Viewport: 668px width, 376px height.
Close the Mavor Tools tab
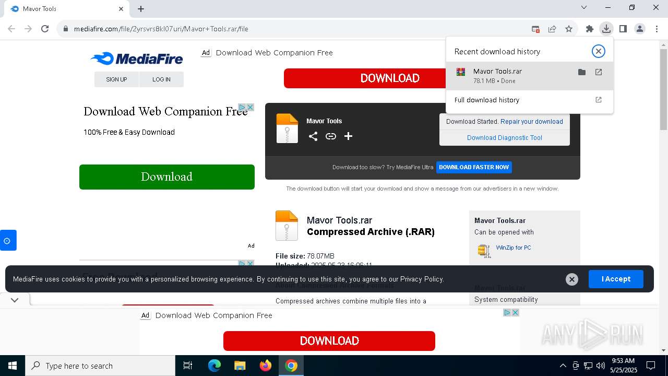(121, 9)
